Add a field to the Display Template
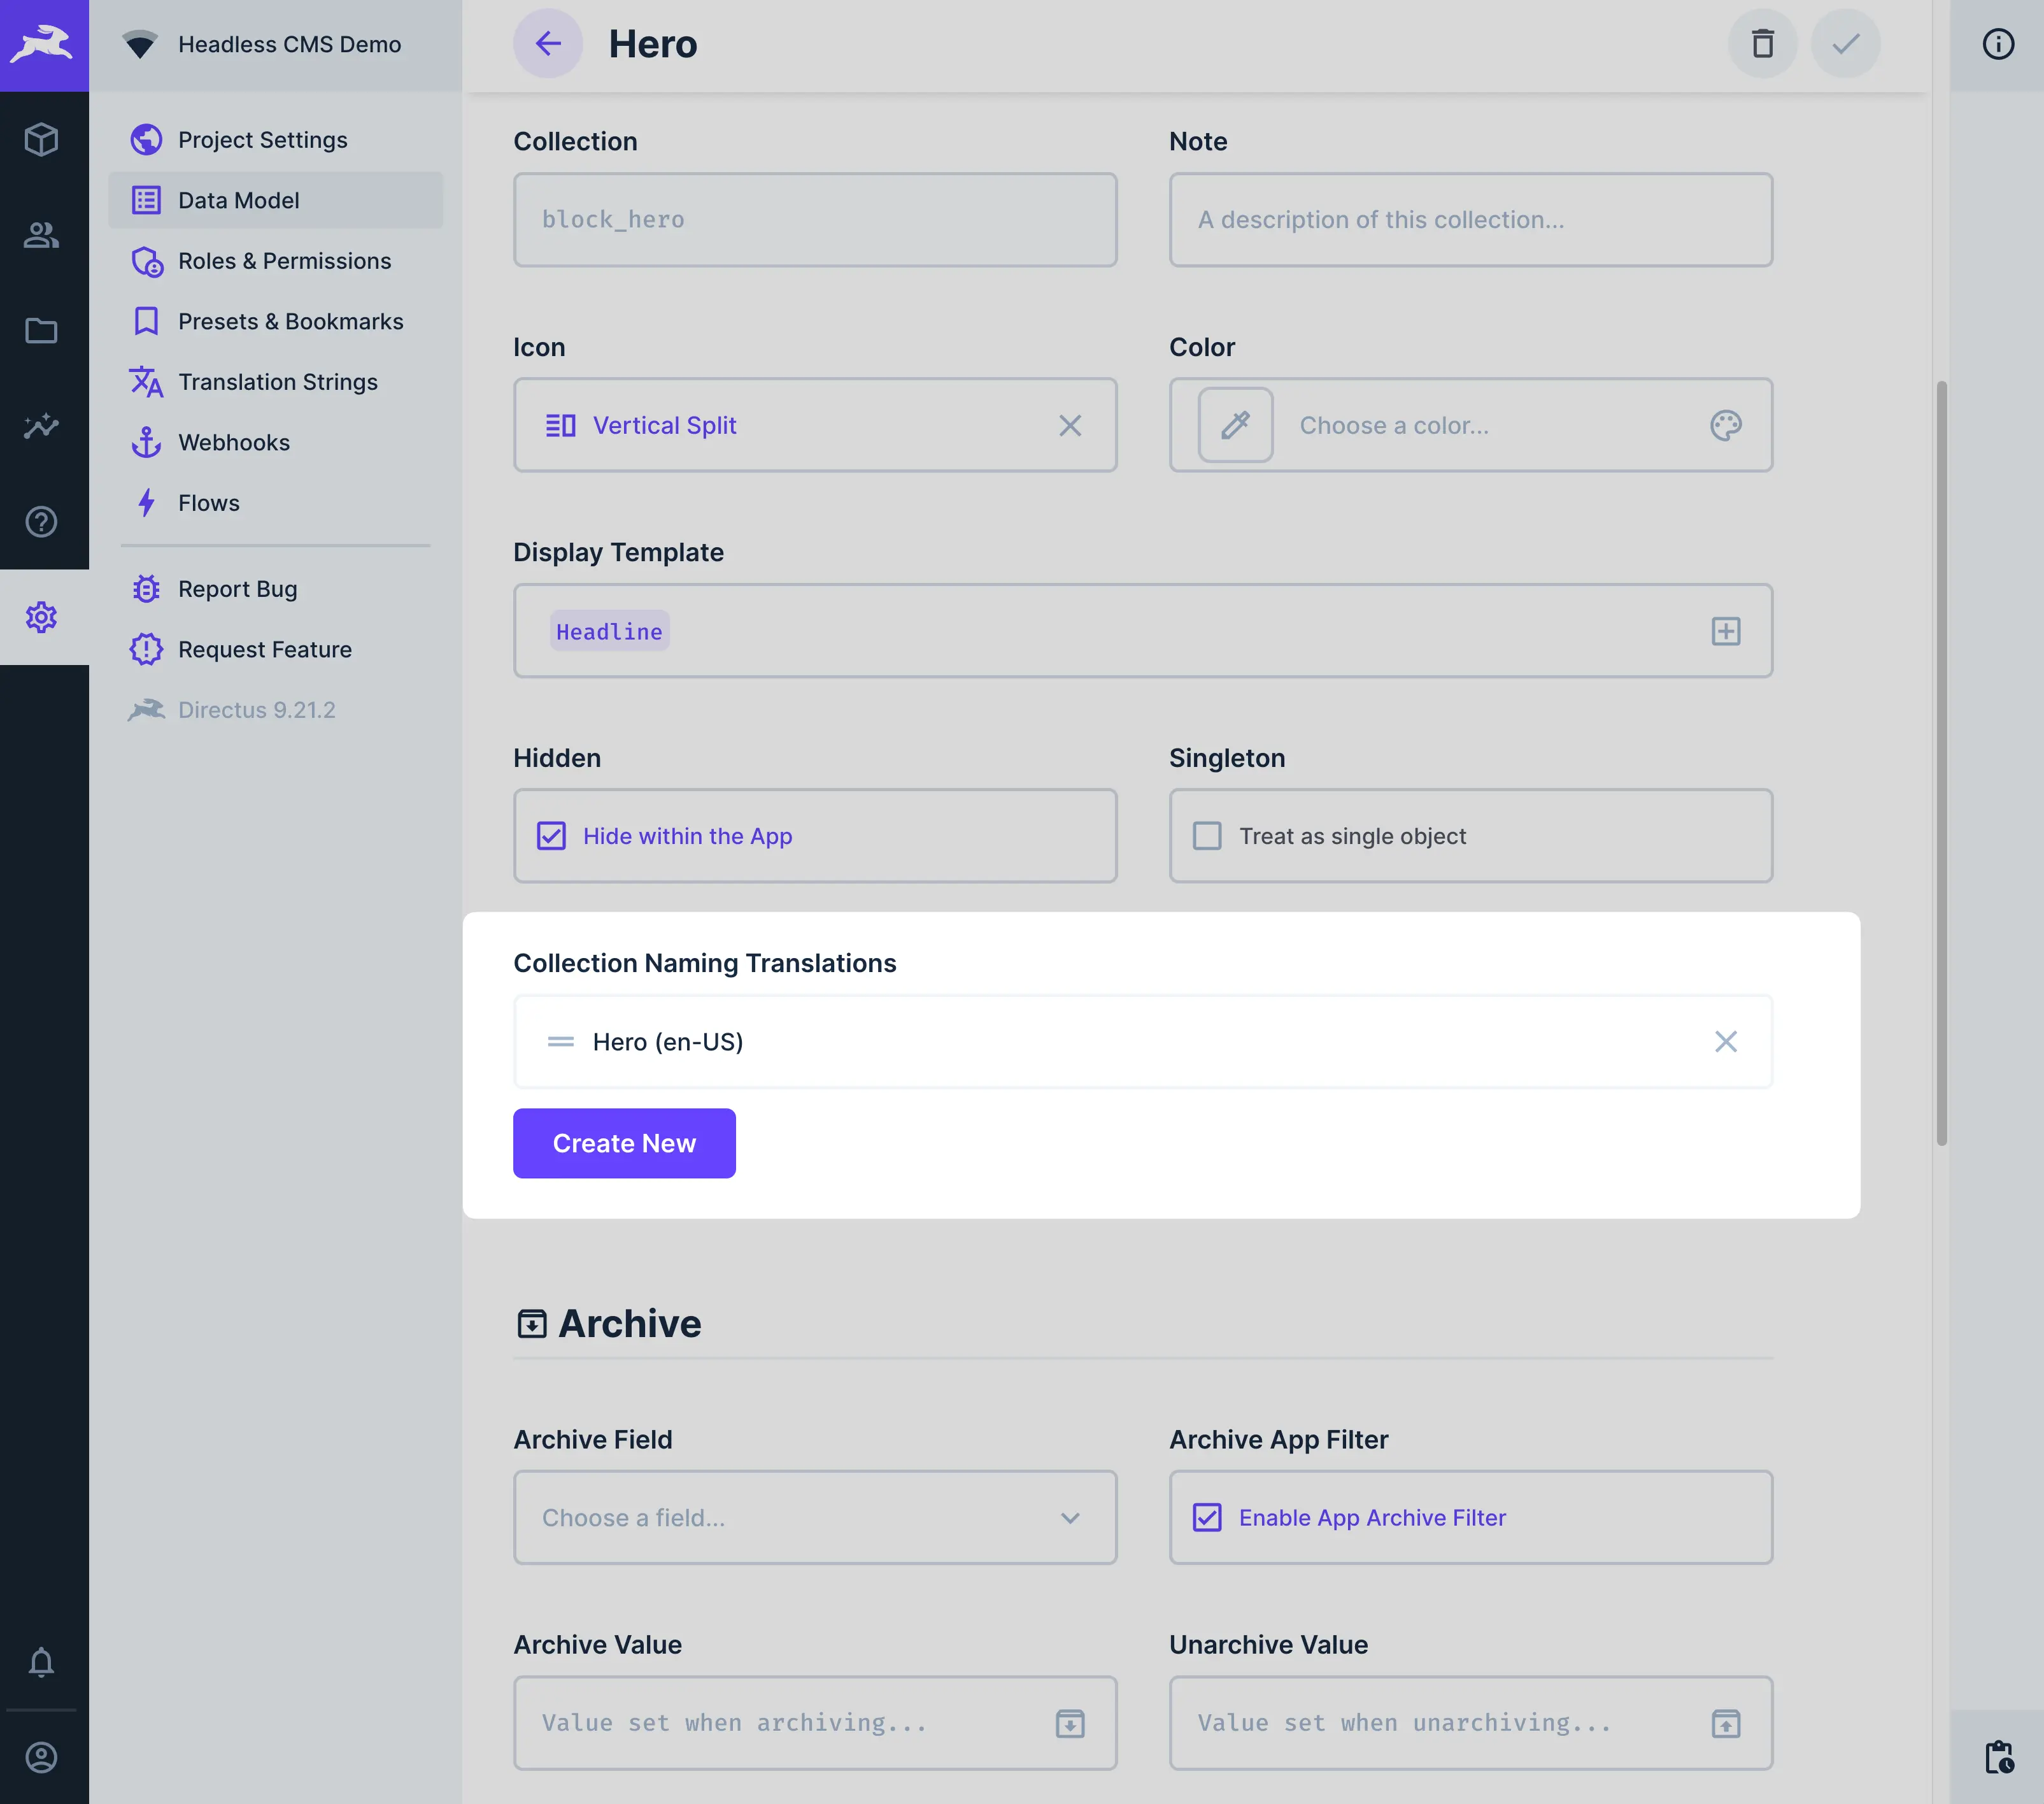Image resolution: width=2044 pixels, height=1804 pixels. coord(1726,631)
